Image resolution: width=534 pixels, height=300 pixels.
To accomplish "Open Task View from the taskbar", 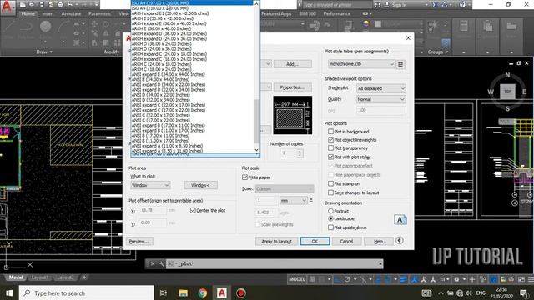I will 164,292.
